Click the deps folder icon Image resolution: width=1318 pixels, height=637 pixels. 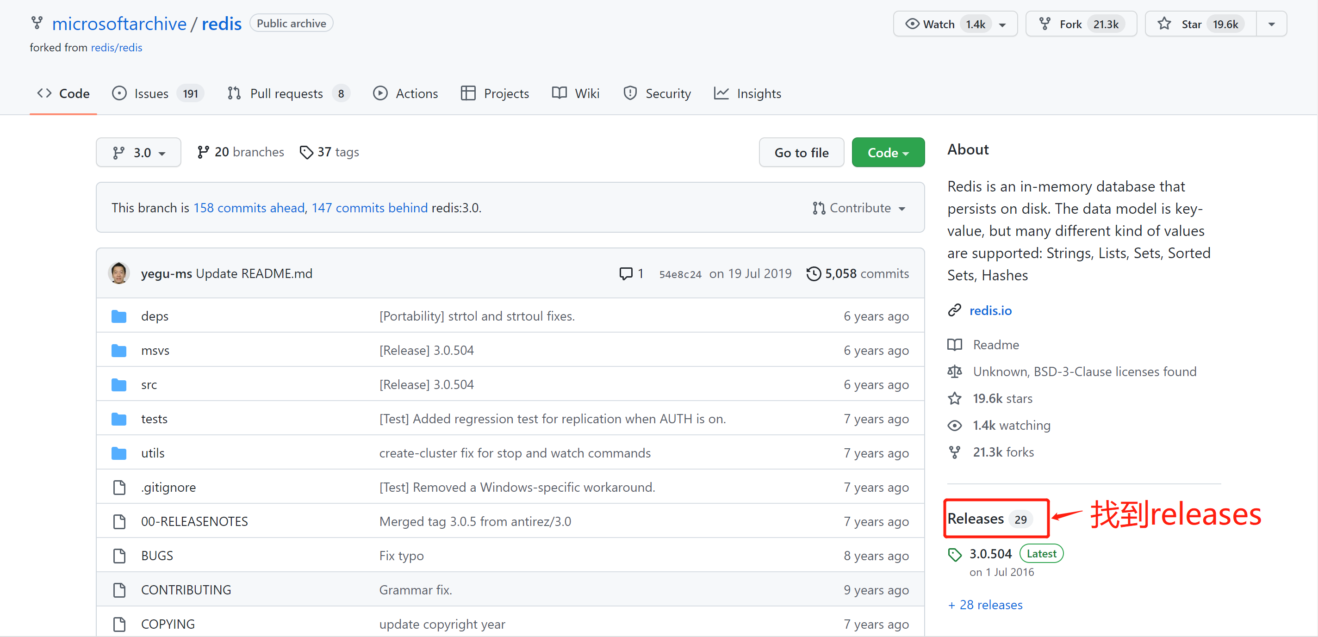pyautogui.click(x=118, y=316)
